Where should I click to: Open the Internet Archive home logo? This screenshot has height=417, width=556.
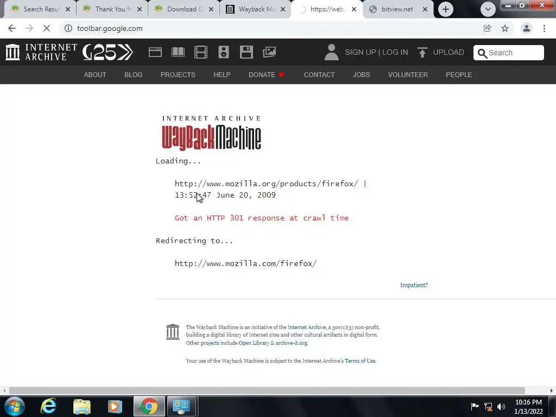pos(41,52)
